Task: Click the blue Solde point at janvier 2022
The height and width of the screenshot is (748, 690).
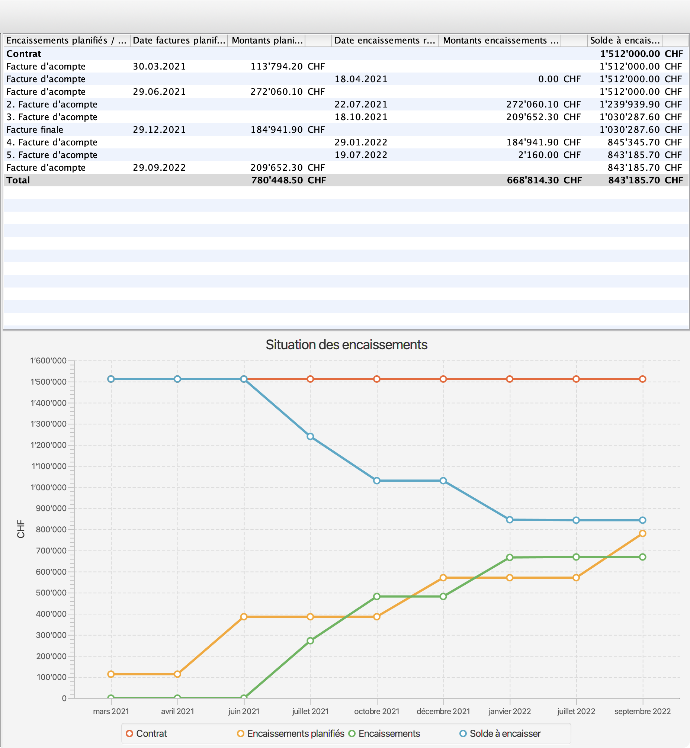Action: click(510, 520)
